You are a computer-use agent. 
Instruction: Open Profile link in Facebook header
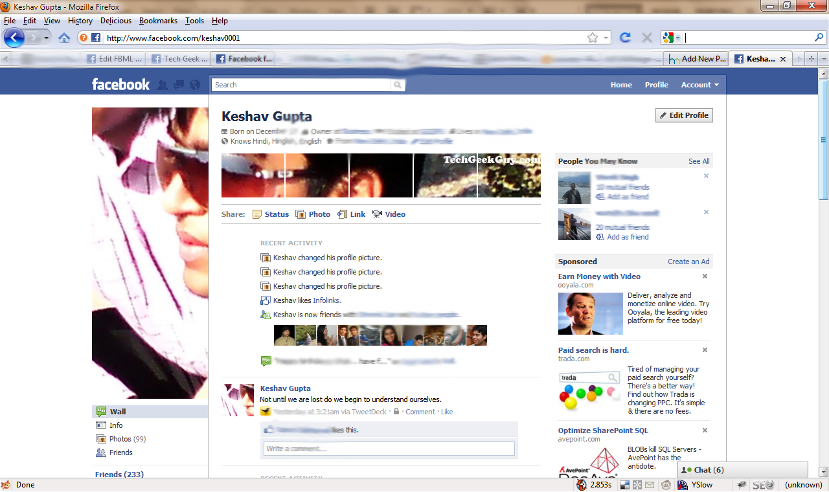point(657,85)
